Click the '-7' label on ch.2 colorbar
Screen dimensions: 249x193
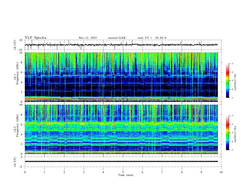[x=232, y=150]
